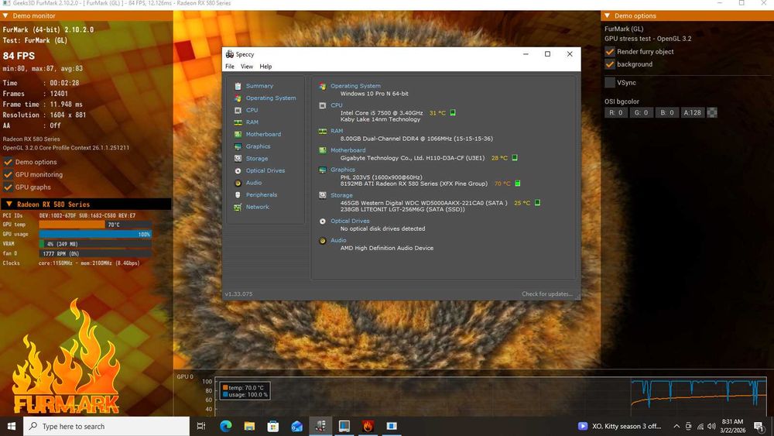The height and width of the screenshot is (436, 774).
Task: Click the board icon beside Motherboard heading
Action: pyautogui.click(x=322, y=150)
